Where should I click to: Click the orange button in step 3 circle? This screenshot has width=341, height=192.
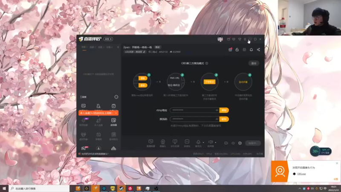point(209,82)
